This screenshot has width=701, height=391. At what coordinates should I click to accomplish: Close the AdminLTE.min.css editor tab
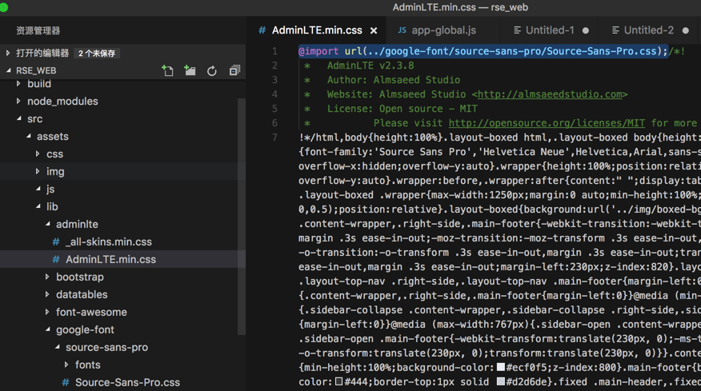pyautogui.click(x=374, y=30)
